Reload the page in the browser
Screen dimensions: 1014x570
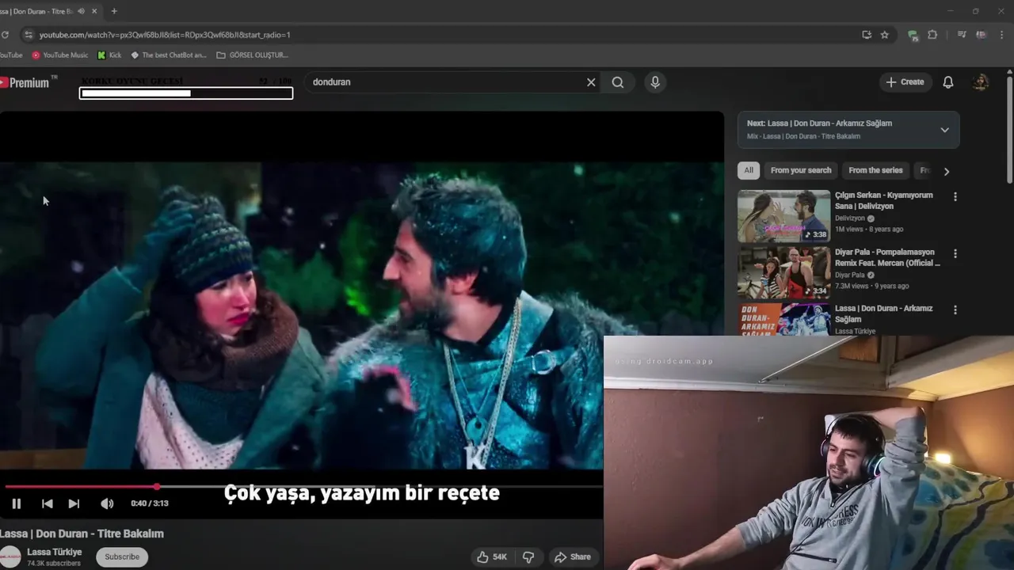click(x=5, y=35)
